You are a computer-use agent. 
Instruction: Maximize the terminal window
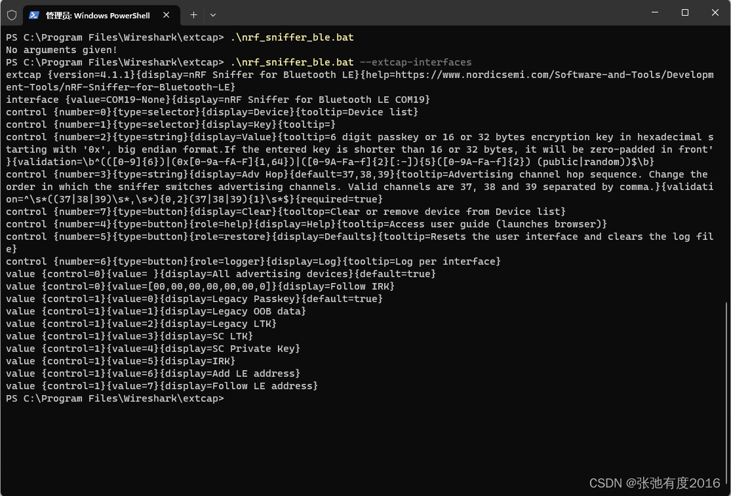coord(685,12)
